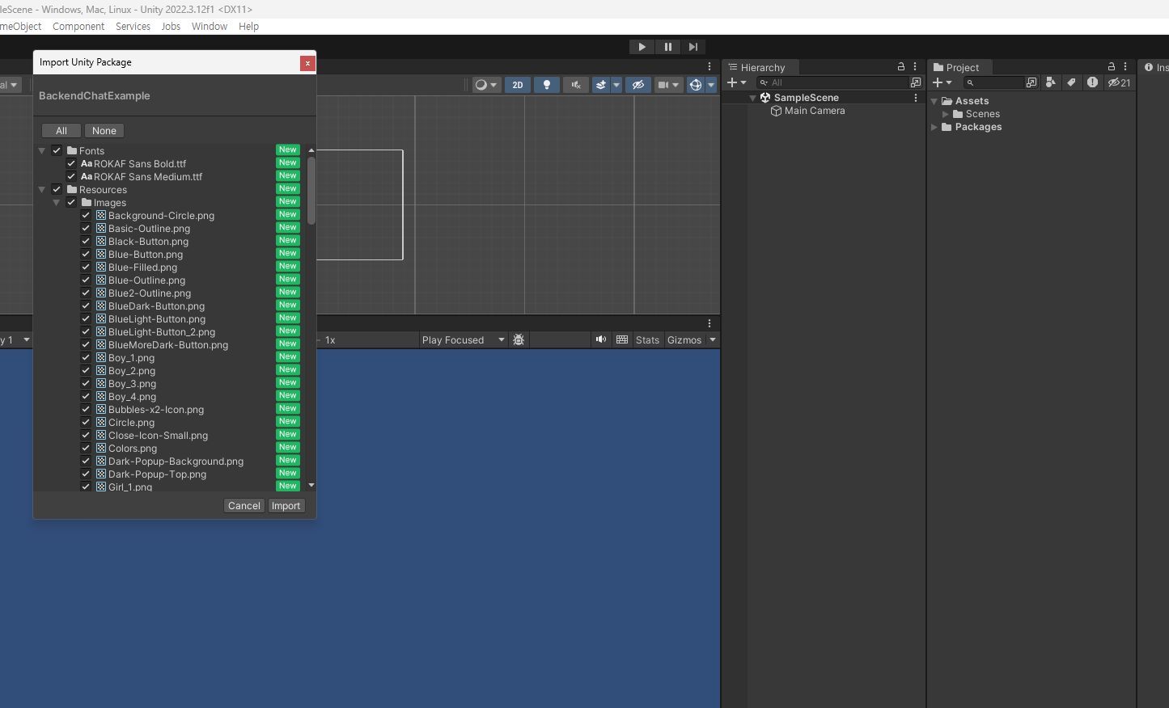Toggle Game view bug debug icon
Image resolution: width=1169 pixels, height=708 pixels.
[519, 340]
